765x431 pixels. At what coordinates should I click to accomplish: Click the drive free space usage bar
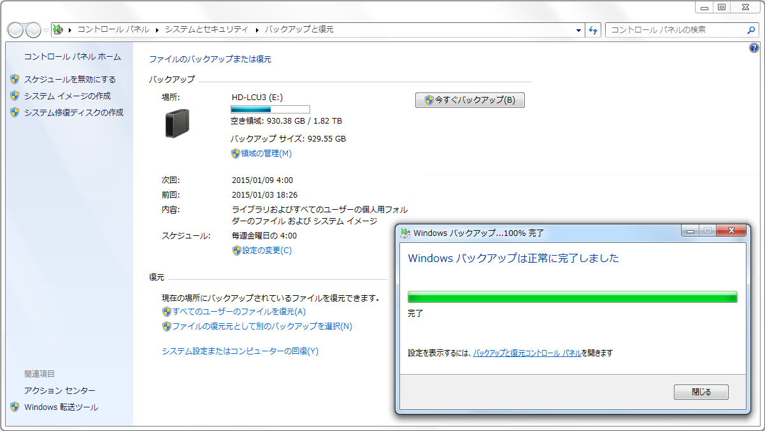point(270,109)
